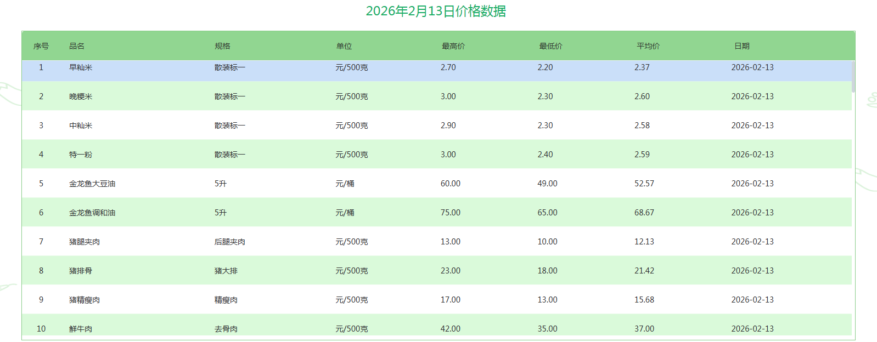Image resolution: width=877 pixels, height=342 pixels.
Task: Click the 金龙鱼大豆油 product name
Action: (x=92, y=184)
